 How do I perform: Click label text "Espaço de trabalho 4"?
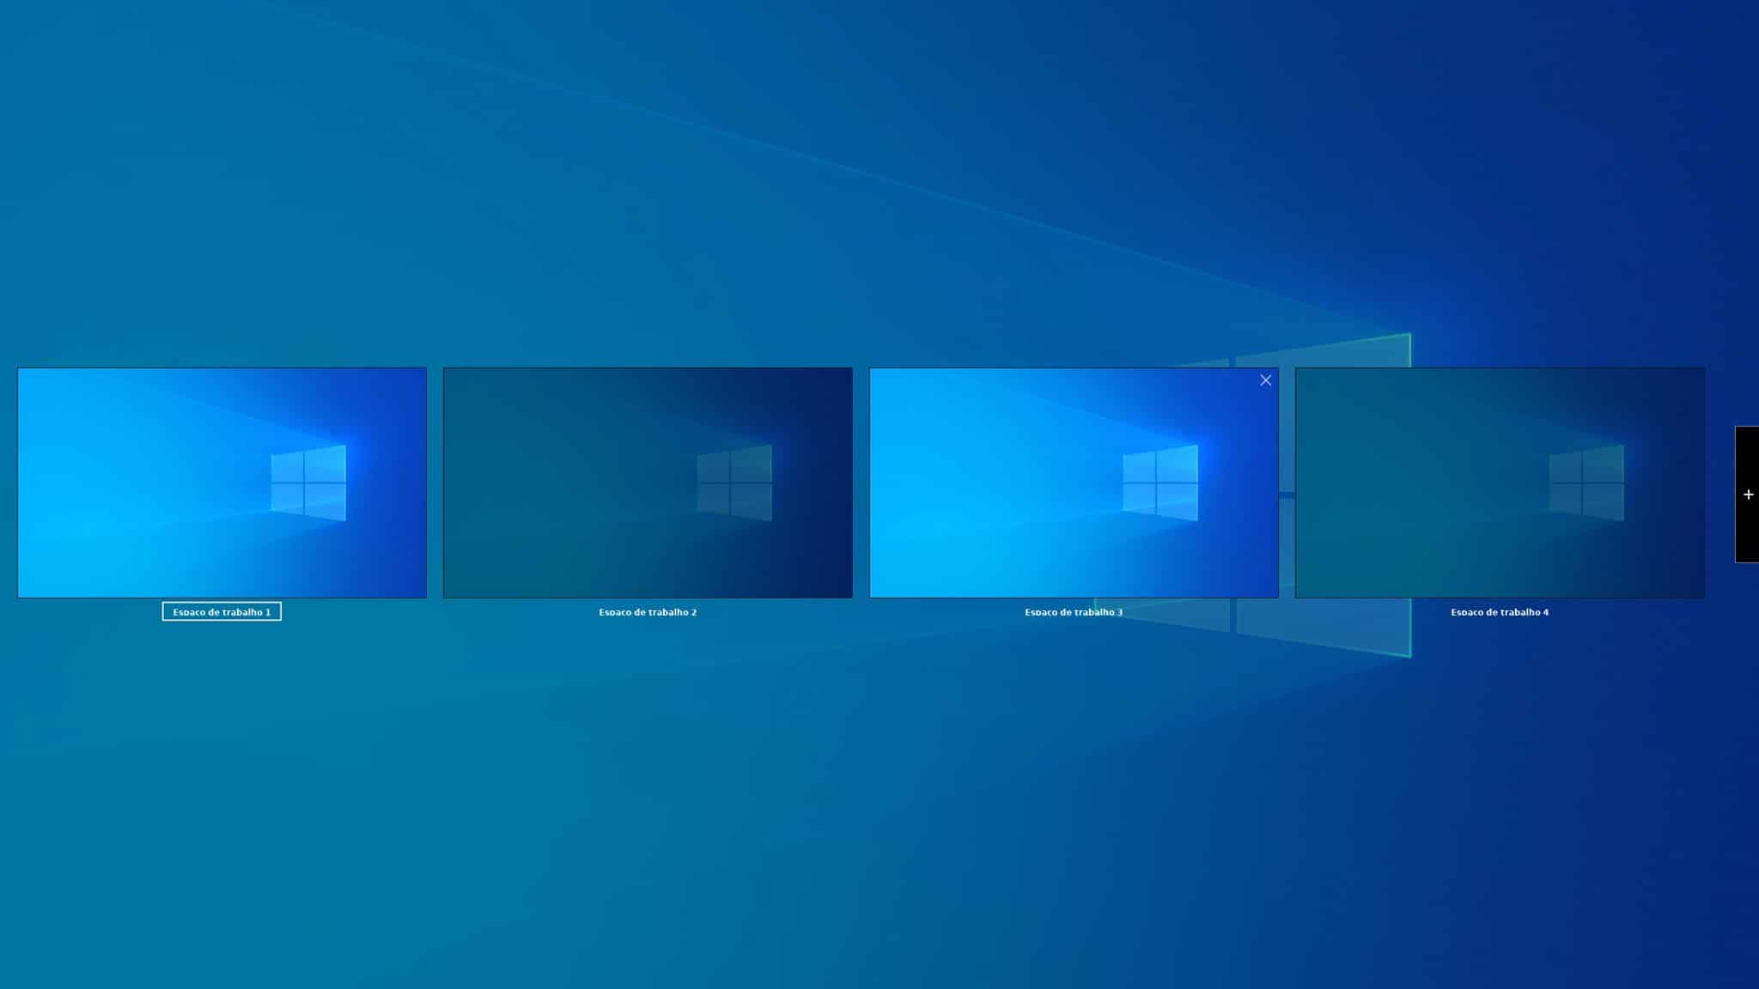[1500, 612]
